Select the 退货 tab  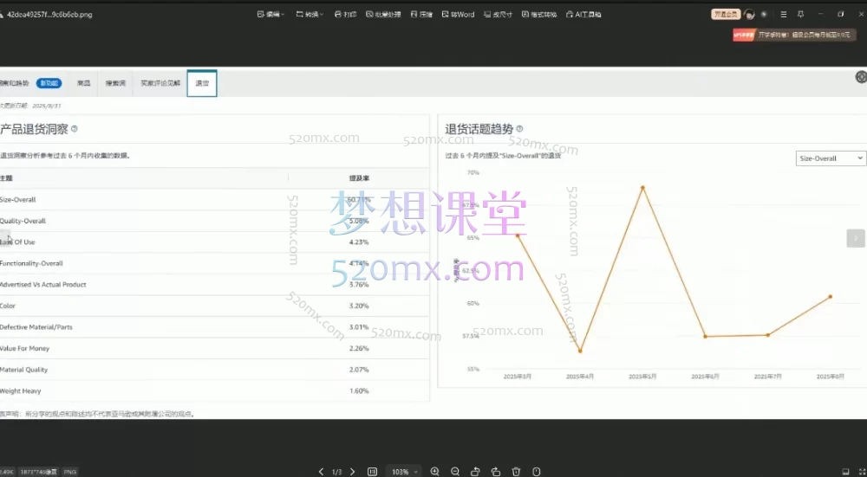[202, 83]
